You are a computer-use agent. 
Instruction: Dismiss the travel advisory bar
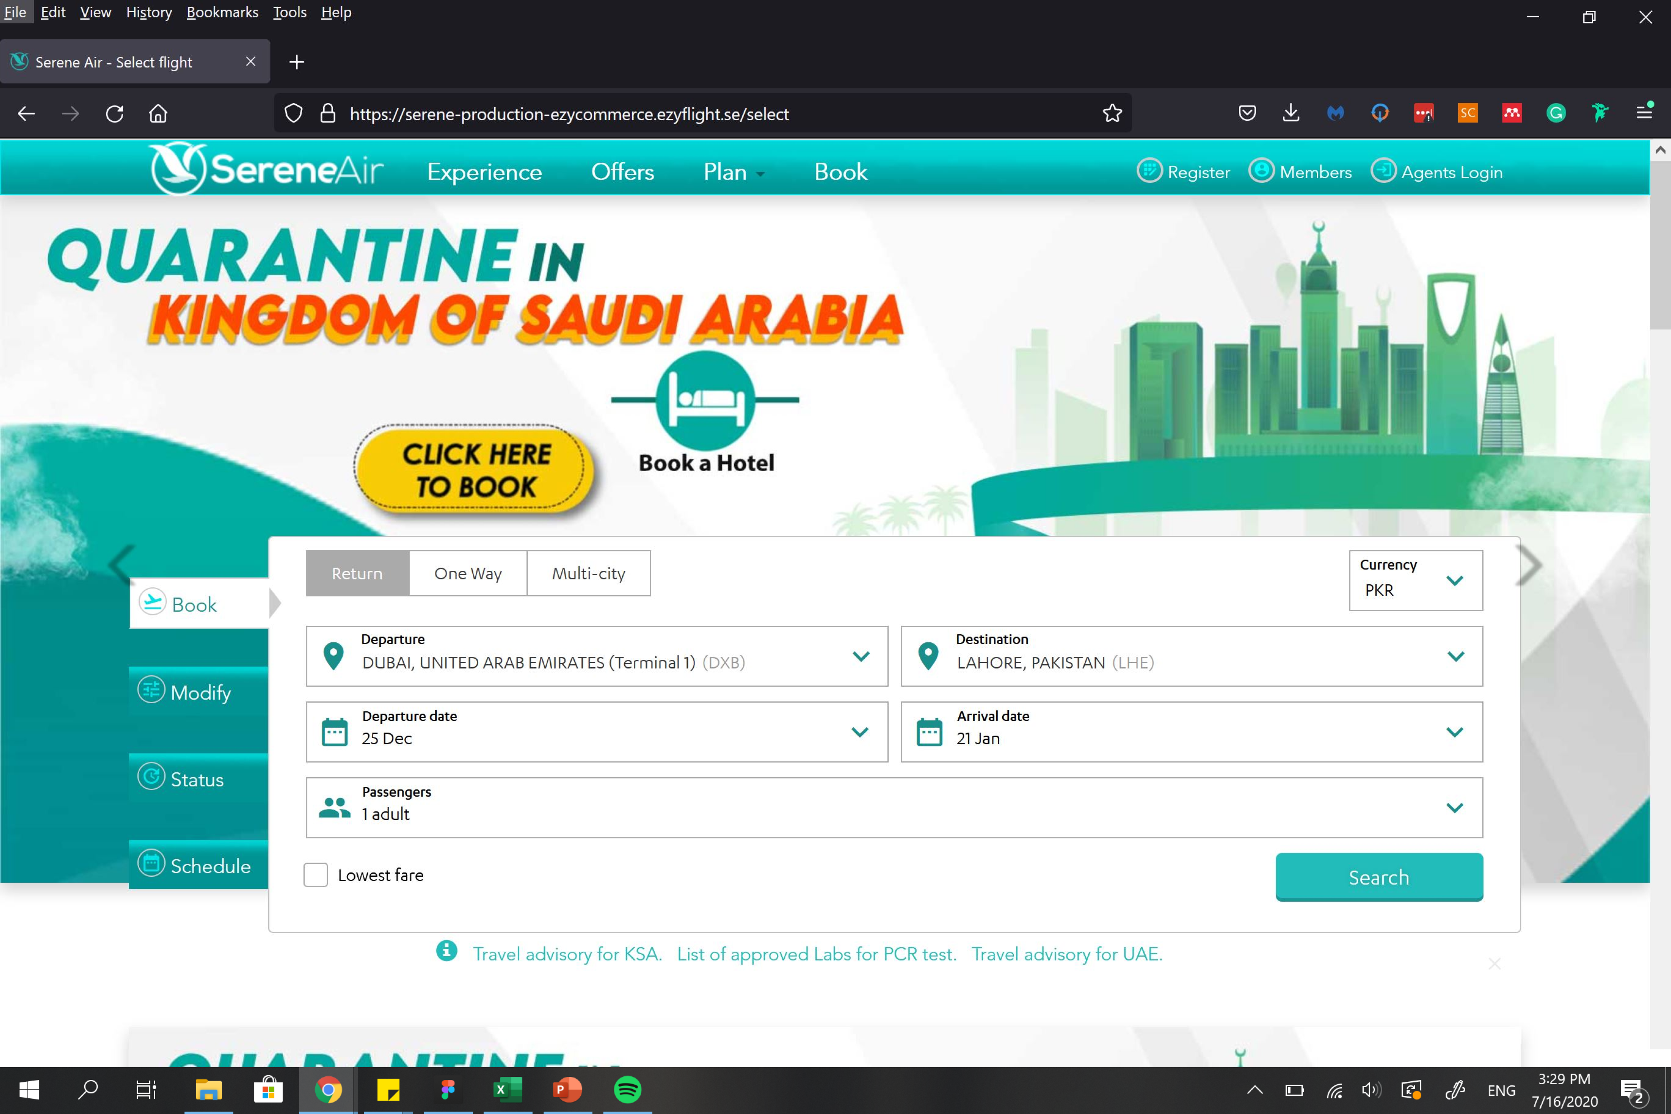tap(1494, 963)
